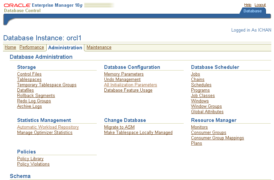This screenshot has width=274, height=180.
Task: Open Jobs in Database Scheduler
Action: pyautogui.click(x=195, y=74)
